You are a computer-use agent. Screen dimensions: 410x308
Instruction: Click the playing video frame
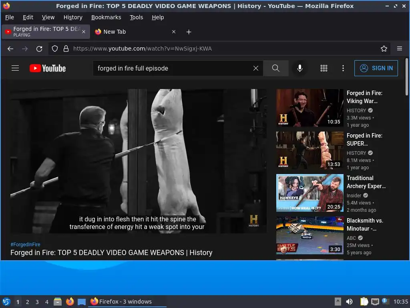(139, 161)
